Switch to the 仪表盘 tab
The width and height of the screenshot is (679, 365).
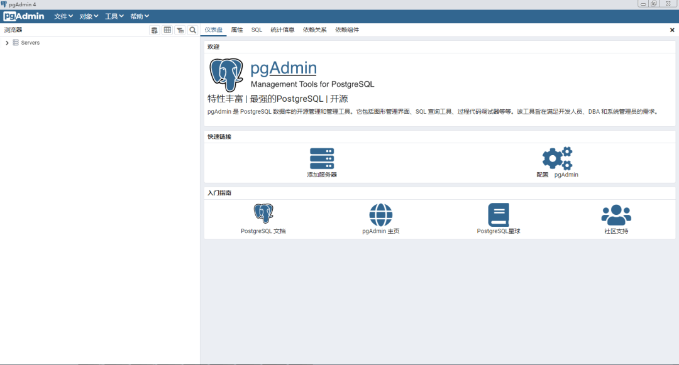pyautogui.click(x=214, y=30)
